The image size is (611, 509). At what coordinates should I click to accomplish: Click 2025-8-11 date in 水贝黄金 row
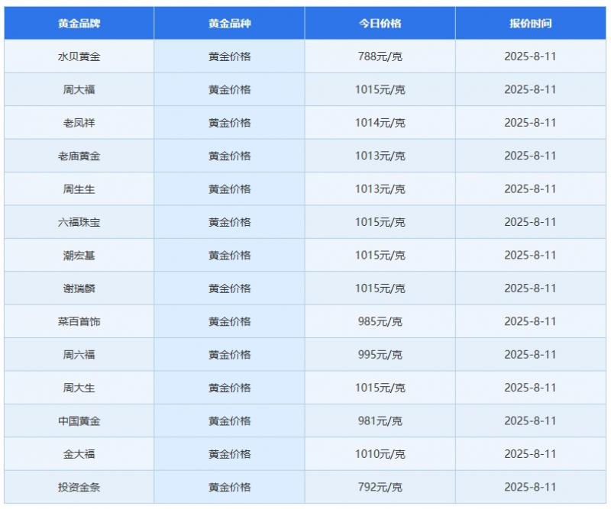point(530,56)
